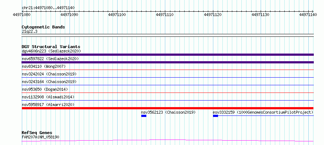Click the blue block under esv3332159
The height and width of the screenshot is (145, 324).
215,116
